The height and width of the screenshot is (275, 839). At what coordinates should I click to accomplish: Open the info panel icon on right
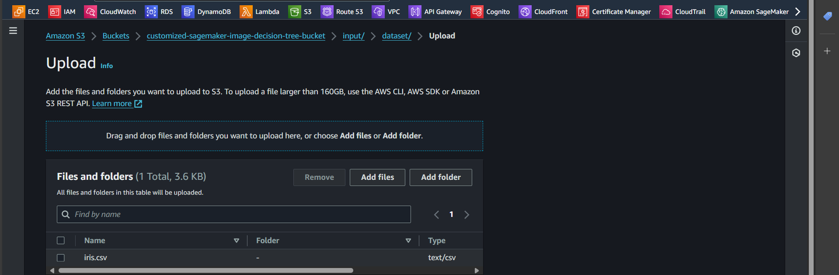click(x=796, y=31)
